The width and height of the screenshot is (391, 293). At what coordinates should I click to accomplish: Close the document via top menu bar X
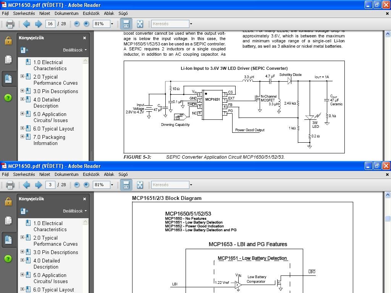387,14
